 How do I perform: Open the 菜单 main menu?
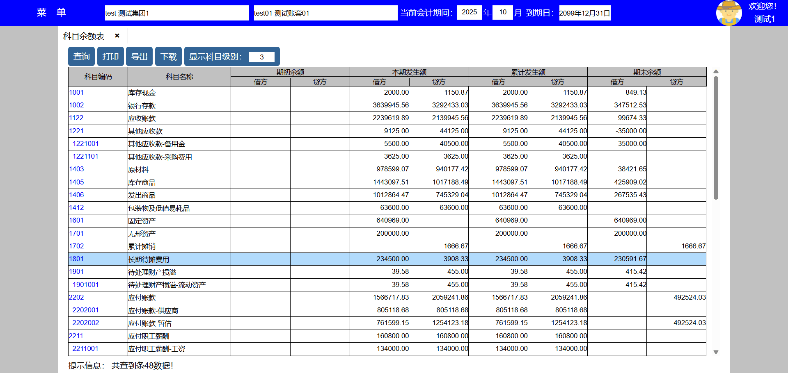pos(51,13)
